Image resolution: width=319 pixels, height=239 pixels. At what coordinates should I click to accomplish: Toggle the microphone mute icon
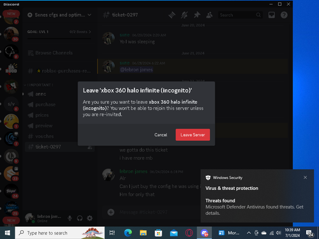(70, 218)
